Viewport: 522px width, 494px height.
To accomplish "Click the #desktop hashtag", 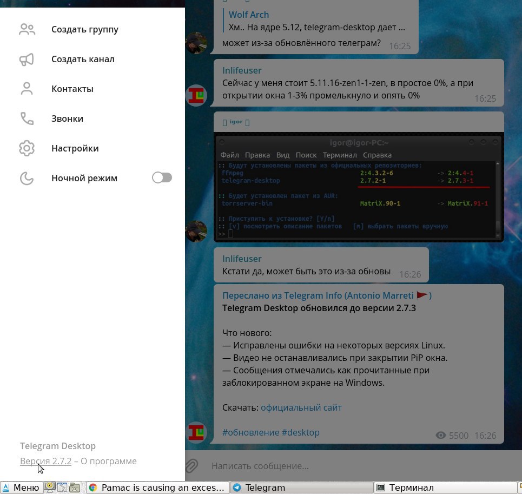I will [300, 432].
